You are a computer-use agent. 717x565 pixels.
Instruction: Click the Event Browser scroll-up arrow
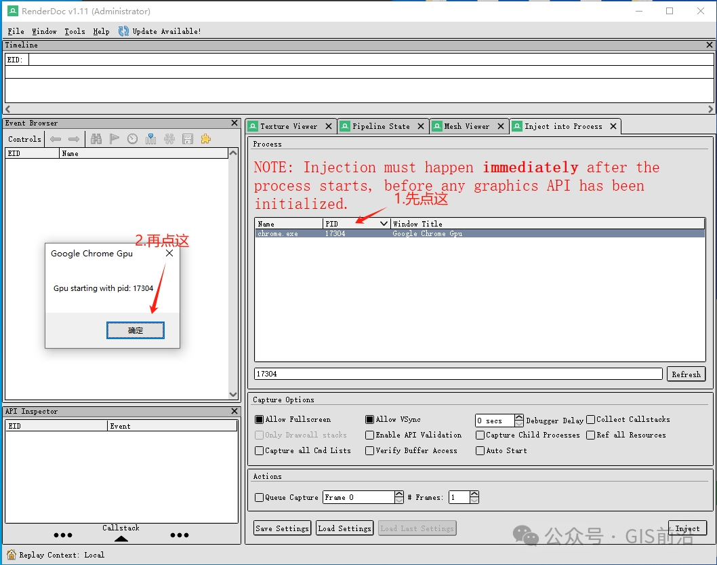(x=233, y=153)
